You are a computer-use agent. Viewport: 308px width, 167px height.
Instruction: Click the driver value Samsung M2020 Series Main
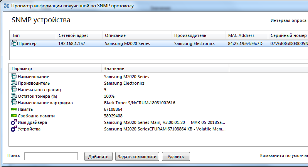click(x=165, y=122)
